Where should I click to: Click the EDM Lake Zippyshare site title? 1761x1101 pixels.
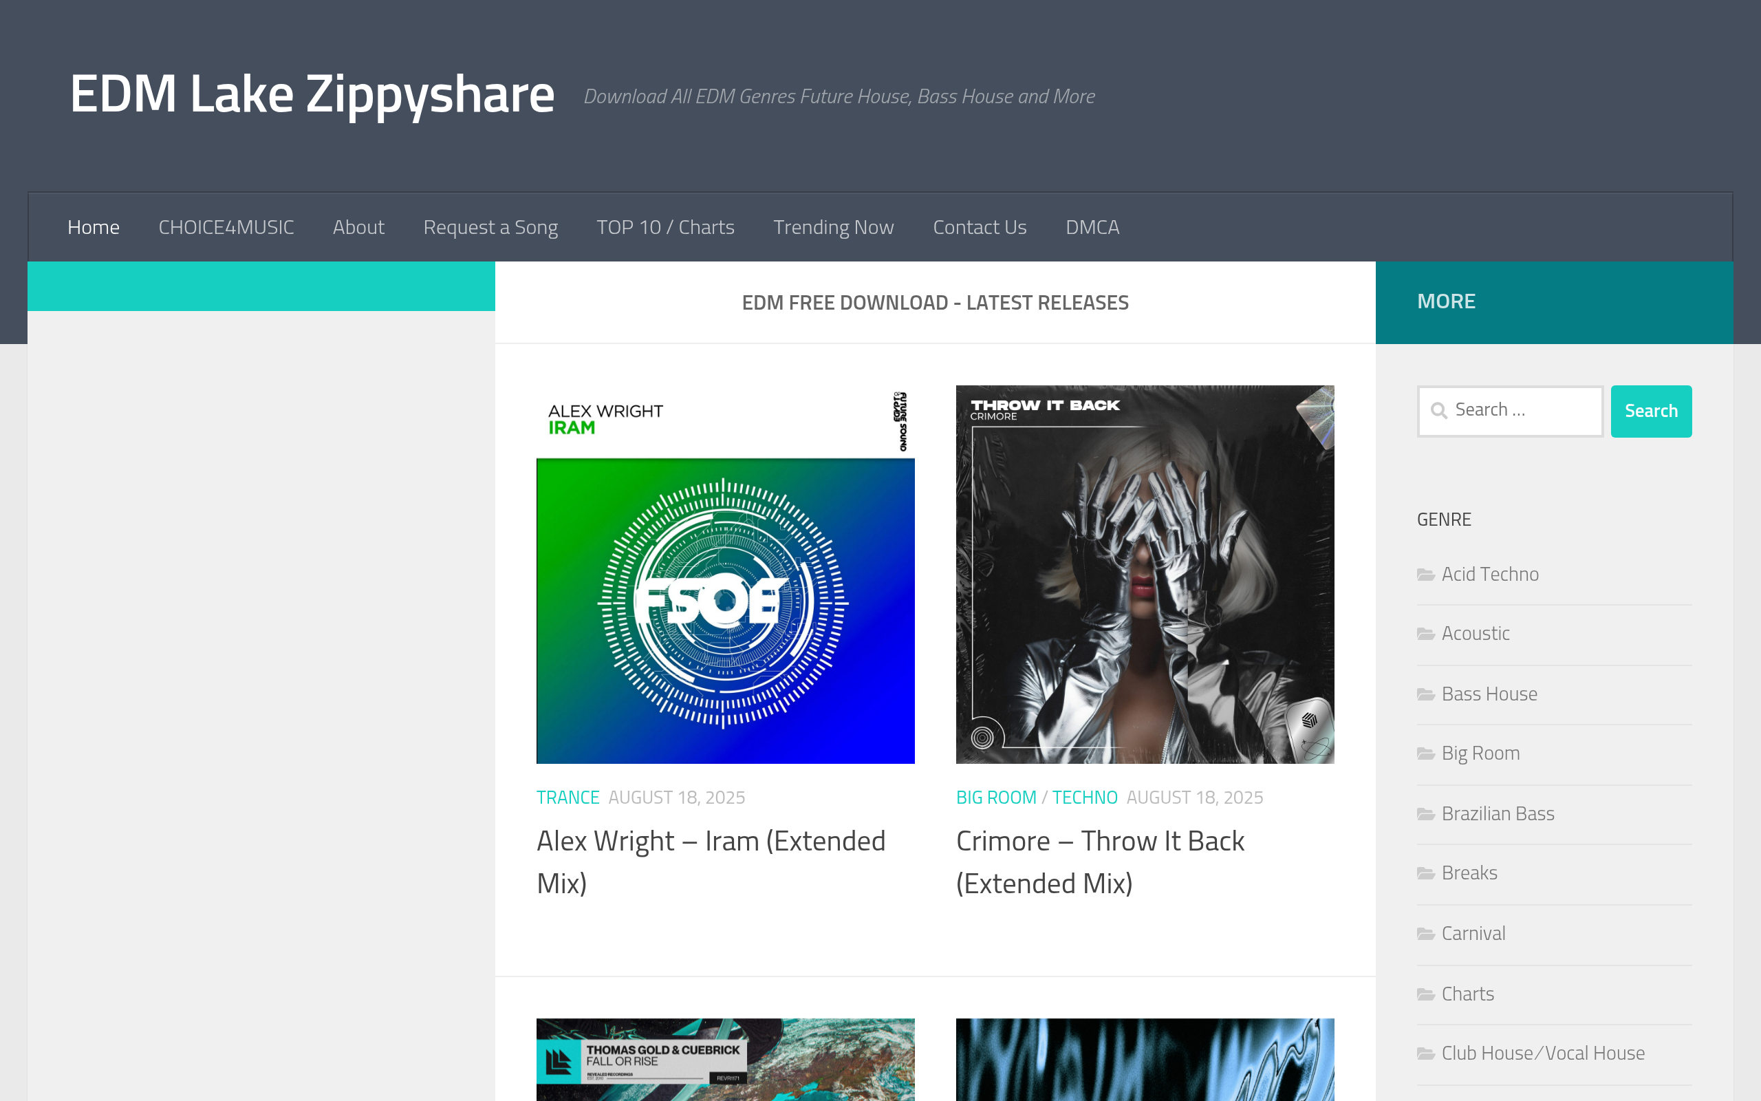coord(312,95)
